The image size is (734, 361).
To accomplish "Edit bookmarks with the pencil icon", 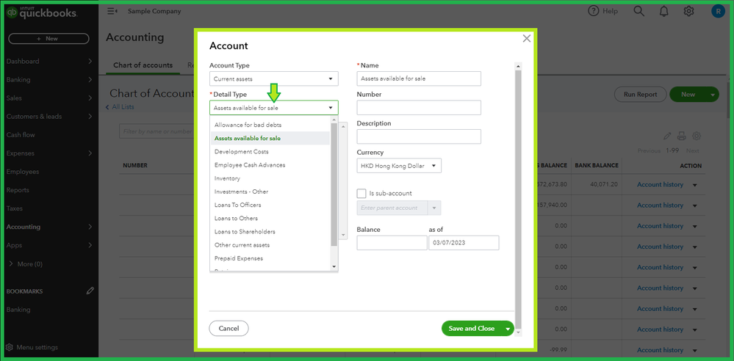I will click(90, 291).
